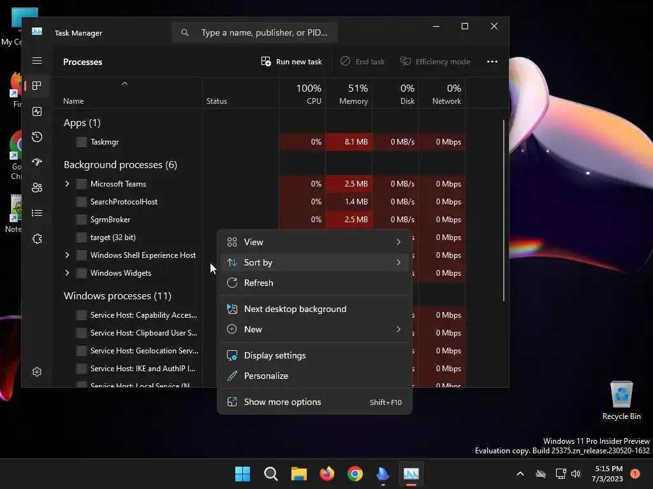Expand the Windows Widgets process group
This screenshot has height=489, width=653.
tap(67, 273)
